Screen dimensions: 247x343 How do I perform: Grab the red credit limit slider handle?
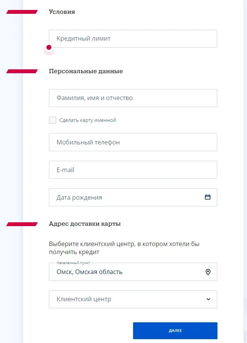tap(49, 48)
